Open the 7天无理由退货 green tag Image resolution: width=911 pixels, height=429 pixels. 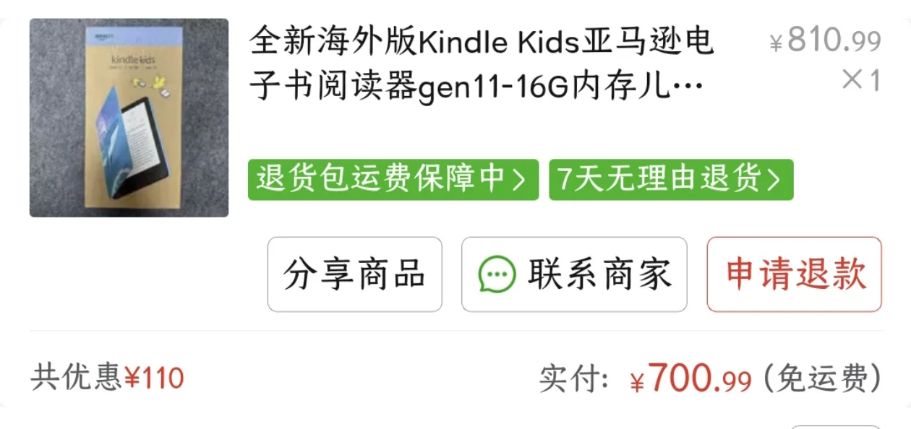click(671, 180)
